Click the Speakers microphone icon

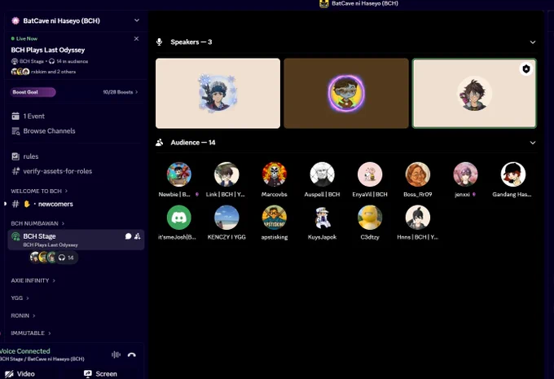(x=160, y=42)
